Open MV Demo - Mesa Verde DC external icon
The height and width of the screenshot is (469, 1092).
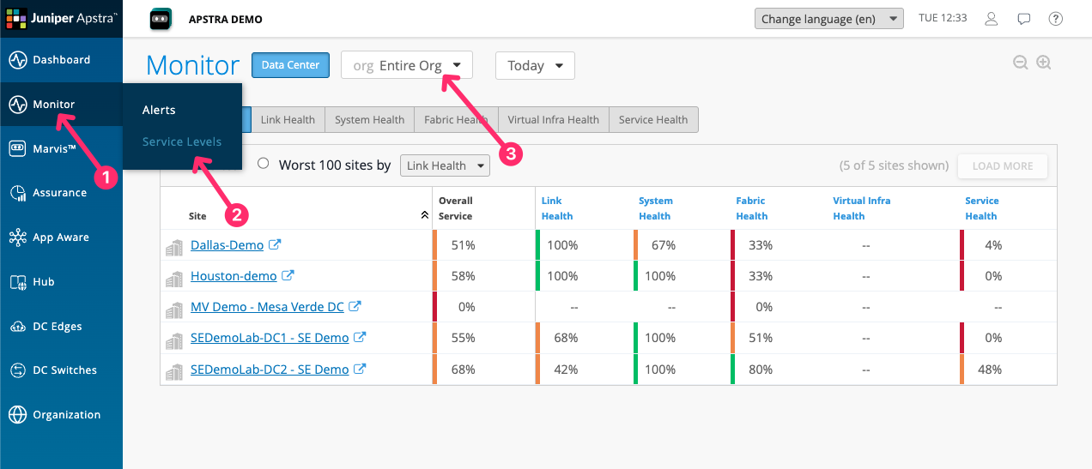tap(355, 306)
